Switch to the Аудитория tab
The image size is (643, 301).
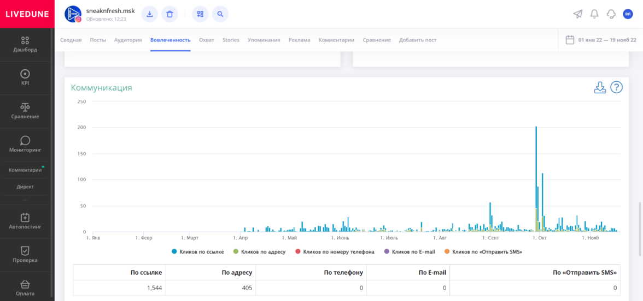[128, 40]
